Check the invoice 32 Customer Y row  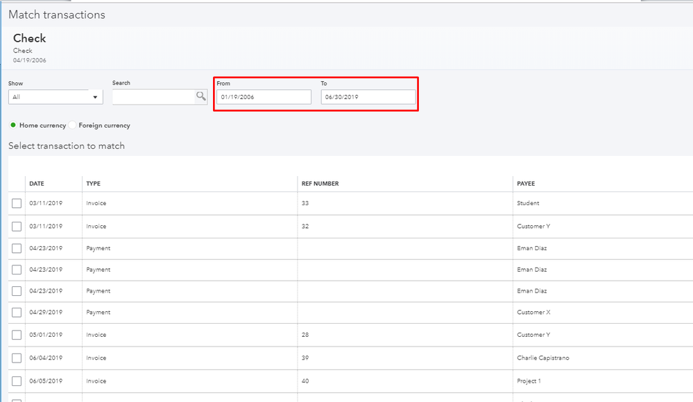pos(17,227)
